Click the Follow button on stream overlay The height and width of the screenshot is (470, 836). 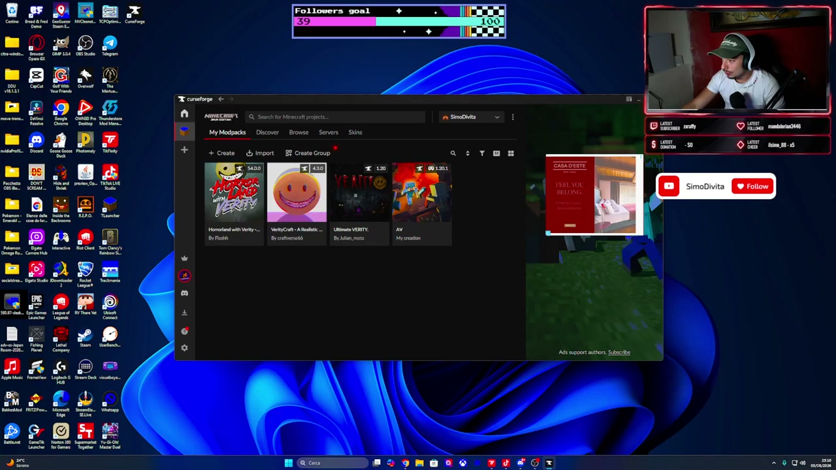tap(752, 187)
